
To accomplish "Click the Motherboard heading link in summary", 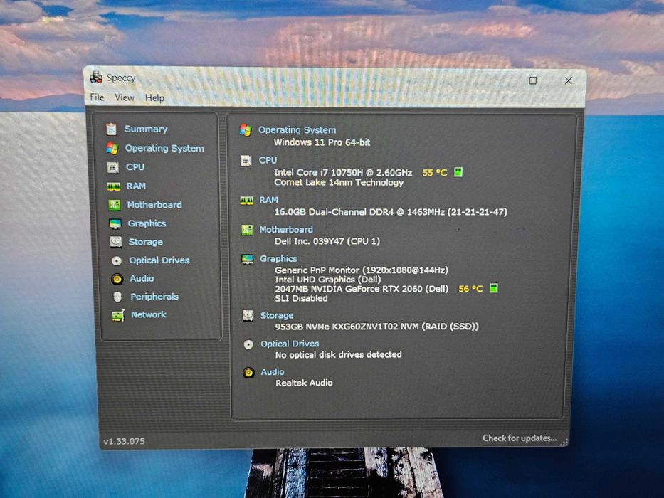I will (x=286, y=230).
